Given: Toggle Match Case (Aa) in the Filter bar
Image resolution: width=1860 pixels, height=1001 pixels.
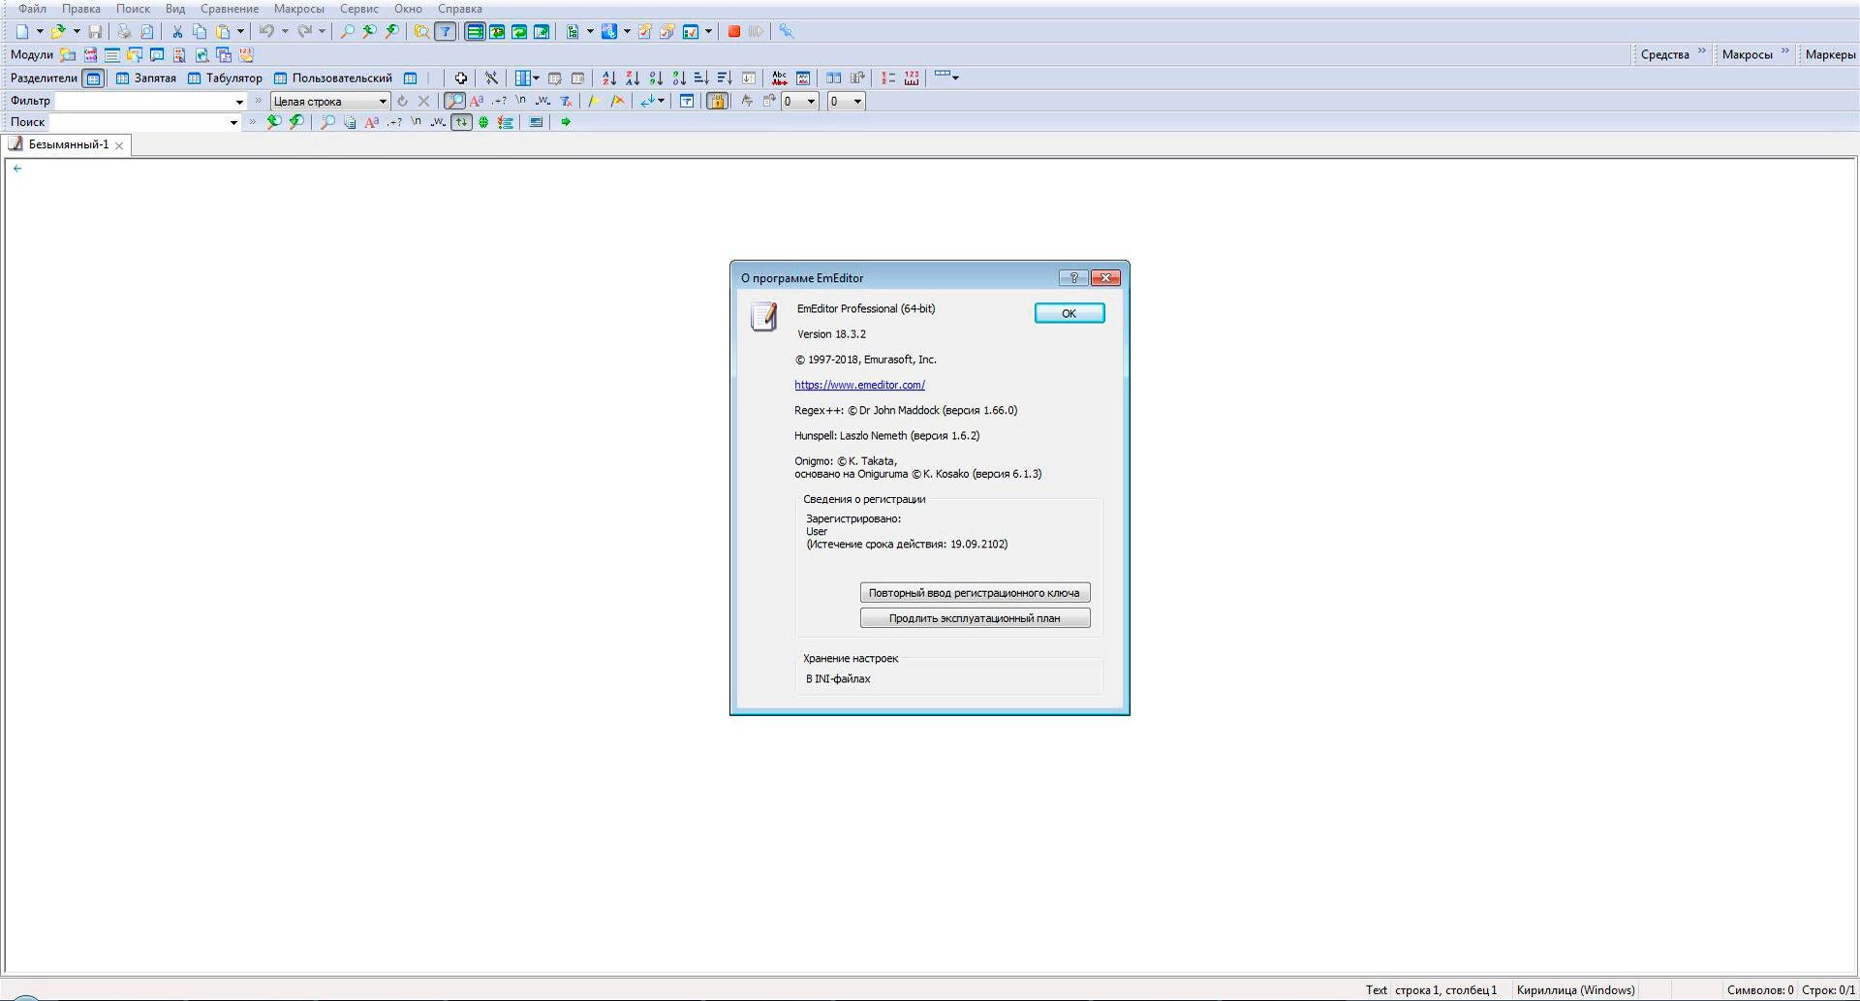Looking at the screenshot, I should pyautogui.click(x=477, y=101).
